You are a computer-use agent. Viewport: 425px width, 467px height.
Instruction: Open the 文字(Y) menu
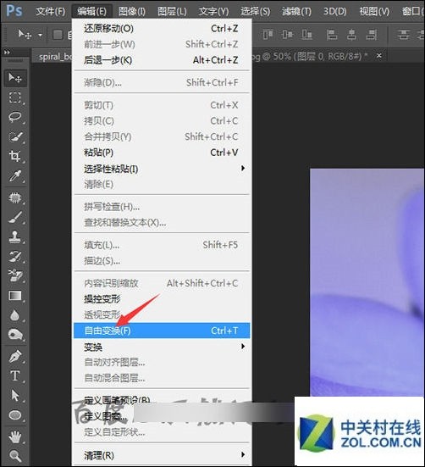(x=213, y=12)
